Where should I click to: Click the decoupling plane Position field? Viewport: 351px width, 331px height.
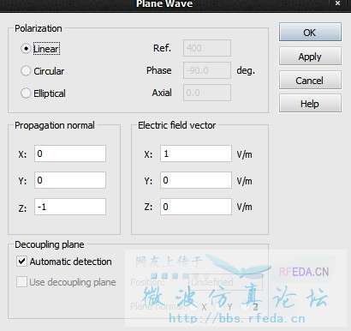click(x=225, y=282)
